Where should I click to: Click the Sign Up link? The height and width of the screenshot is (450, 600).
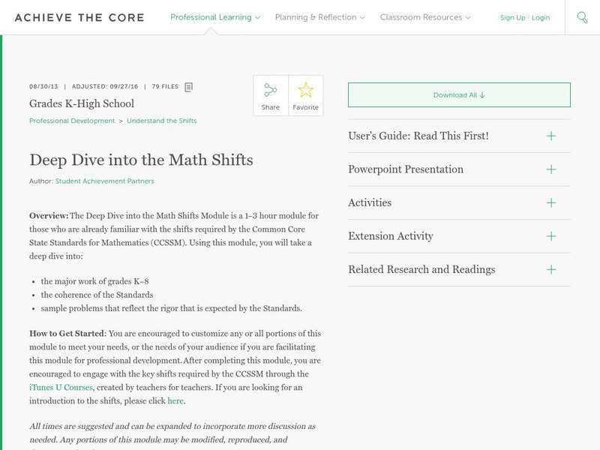tap(513, 17)
